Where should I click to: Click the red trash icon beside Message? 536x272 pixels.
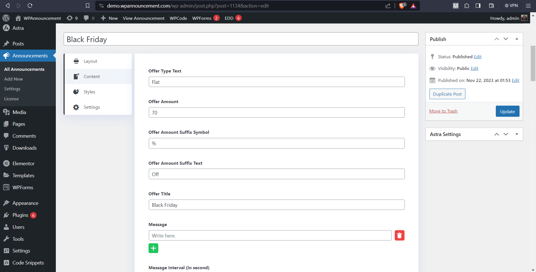click(x=399, y=235)
